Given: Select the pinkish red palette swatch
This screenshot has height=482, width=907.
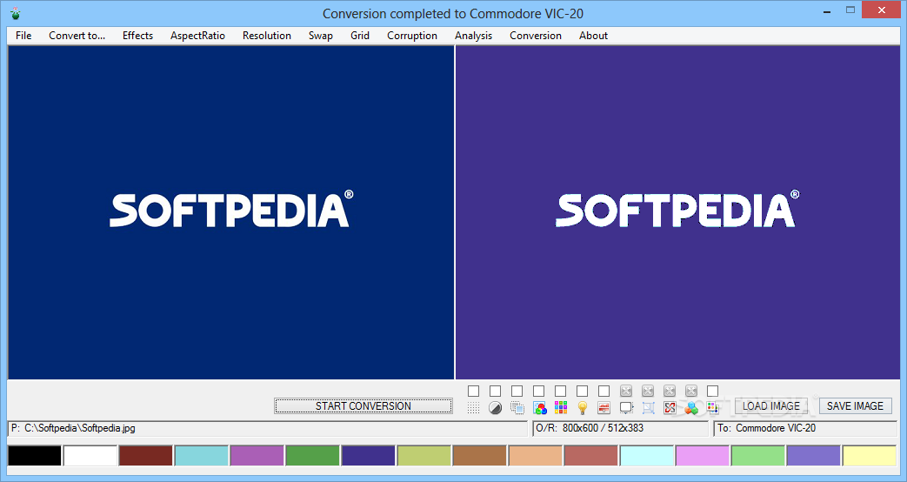Looking at the screenshot, I should point(590,455).
